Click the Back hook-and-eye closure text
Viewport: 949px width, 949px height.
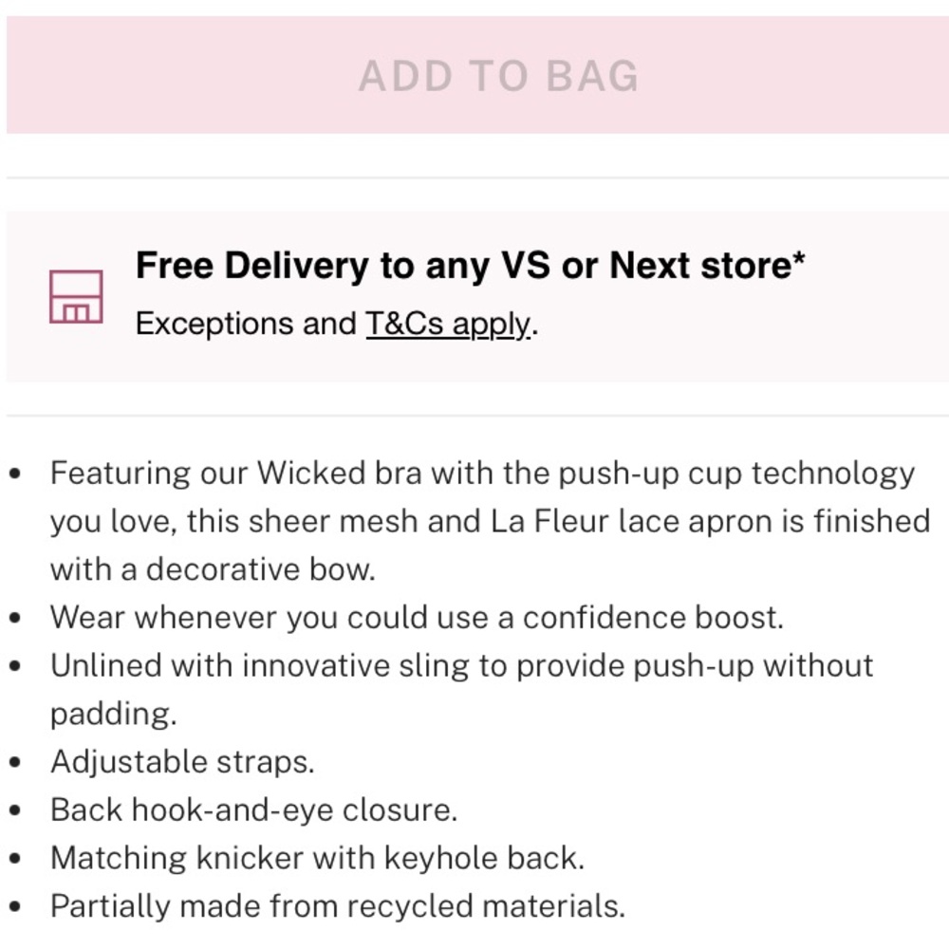(254, 810)
